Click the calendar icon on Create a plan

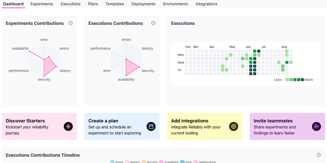tap(151, 126)
